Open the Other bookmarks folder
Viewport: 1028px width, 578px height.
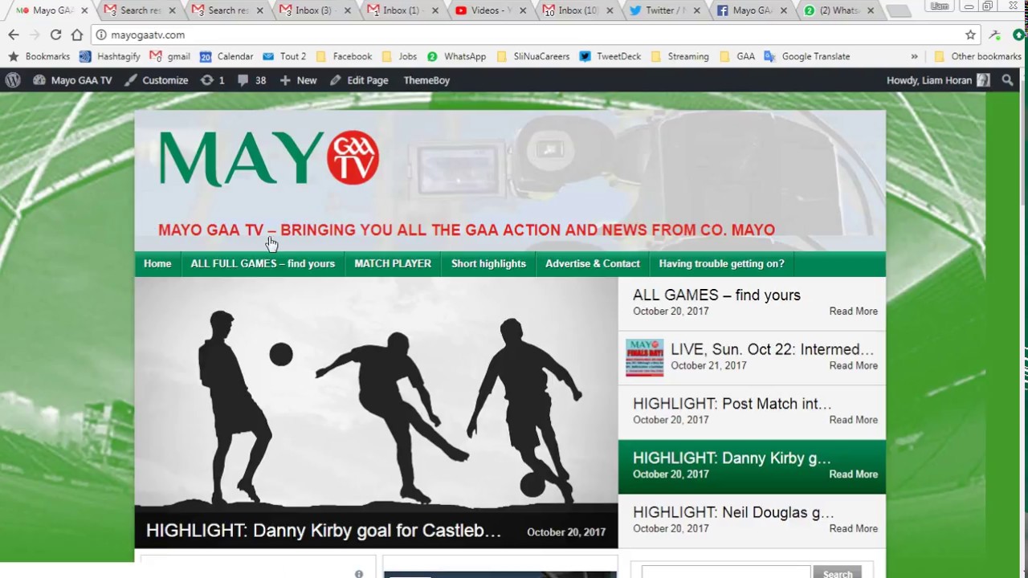coord(977,56)
